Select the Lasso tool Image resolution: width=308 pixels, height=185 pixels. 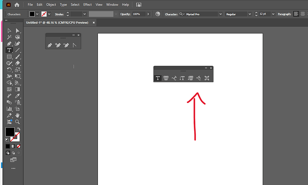pyautogui.click(x=17, y=37)
